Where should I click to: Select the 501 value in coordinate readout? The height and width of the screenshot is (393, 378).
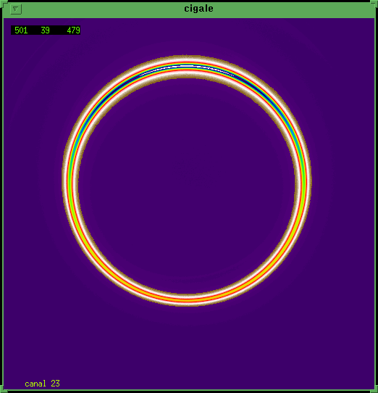tap(21, 30)
